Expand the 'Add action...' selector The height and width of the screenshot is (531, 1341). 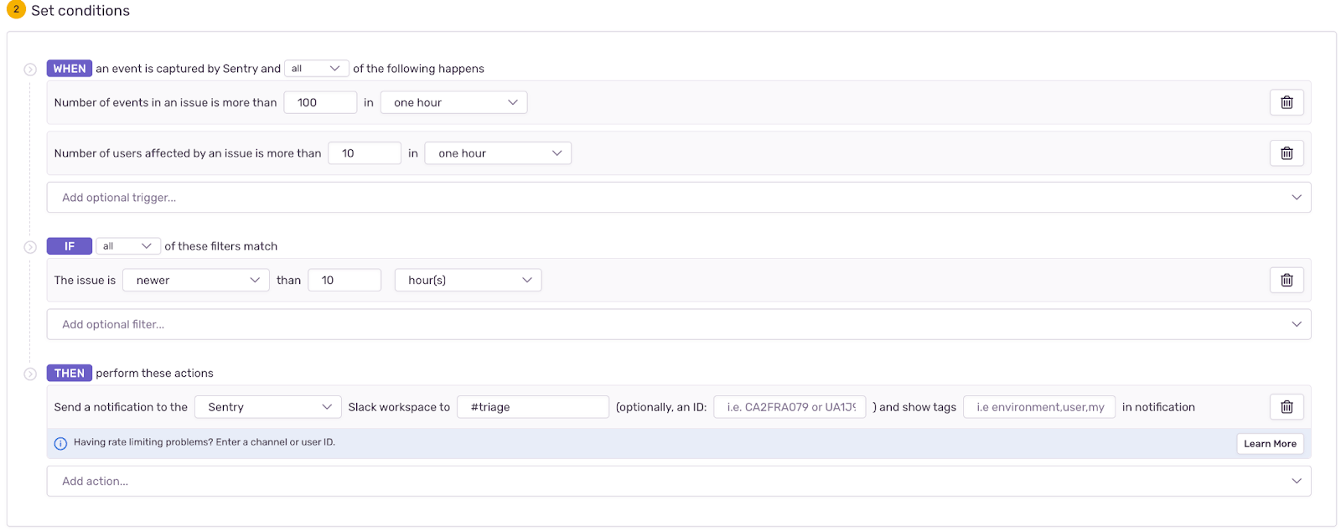(678, 482)
